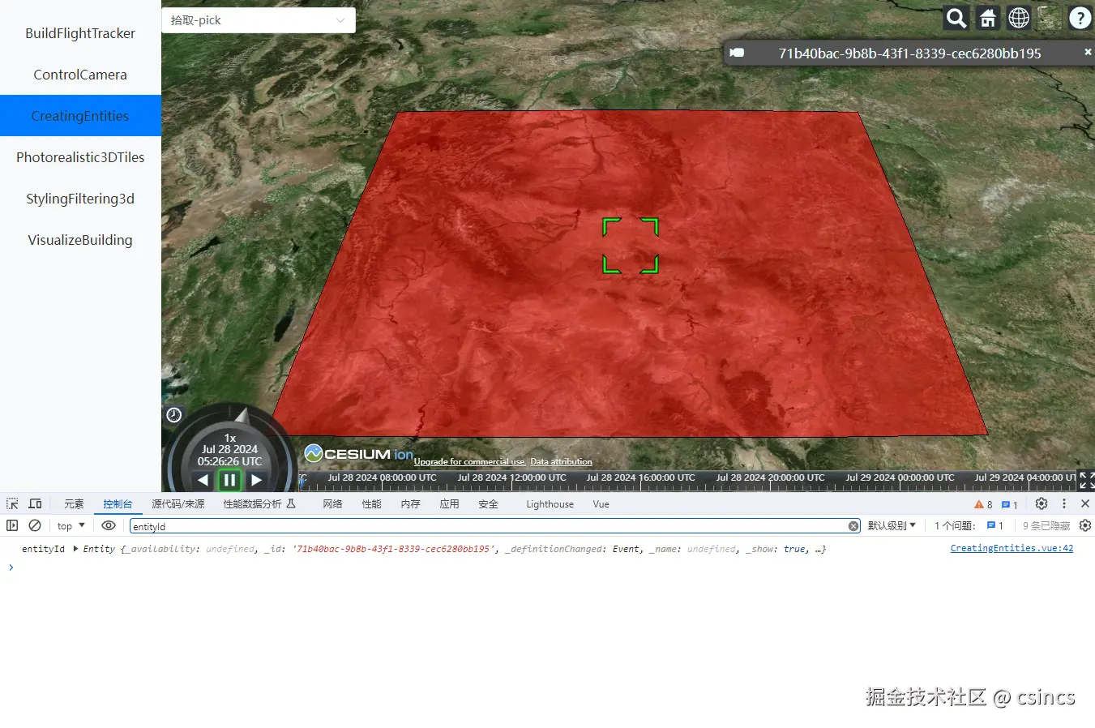Open the Upgrade for commercial use link
The image size is (1095, 728).
pos(470,462)
